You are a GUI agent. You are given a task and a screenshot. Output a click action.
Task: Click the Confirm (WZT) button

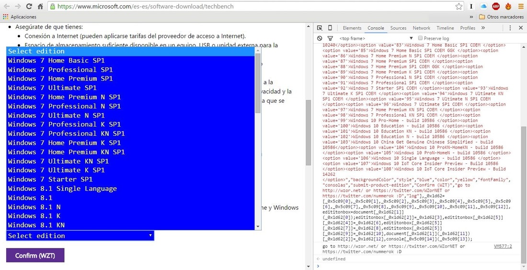(35, 255)
